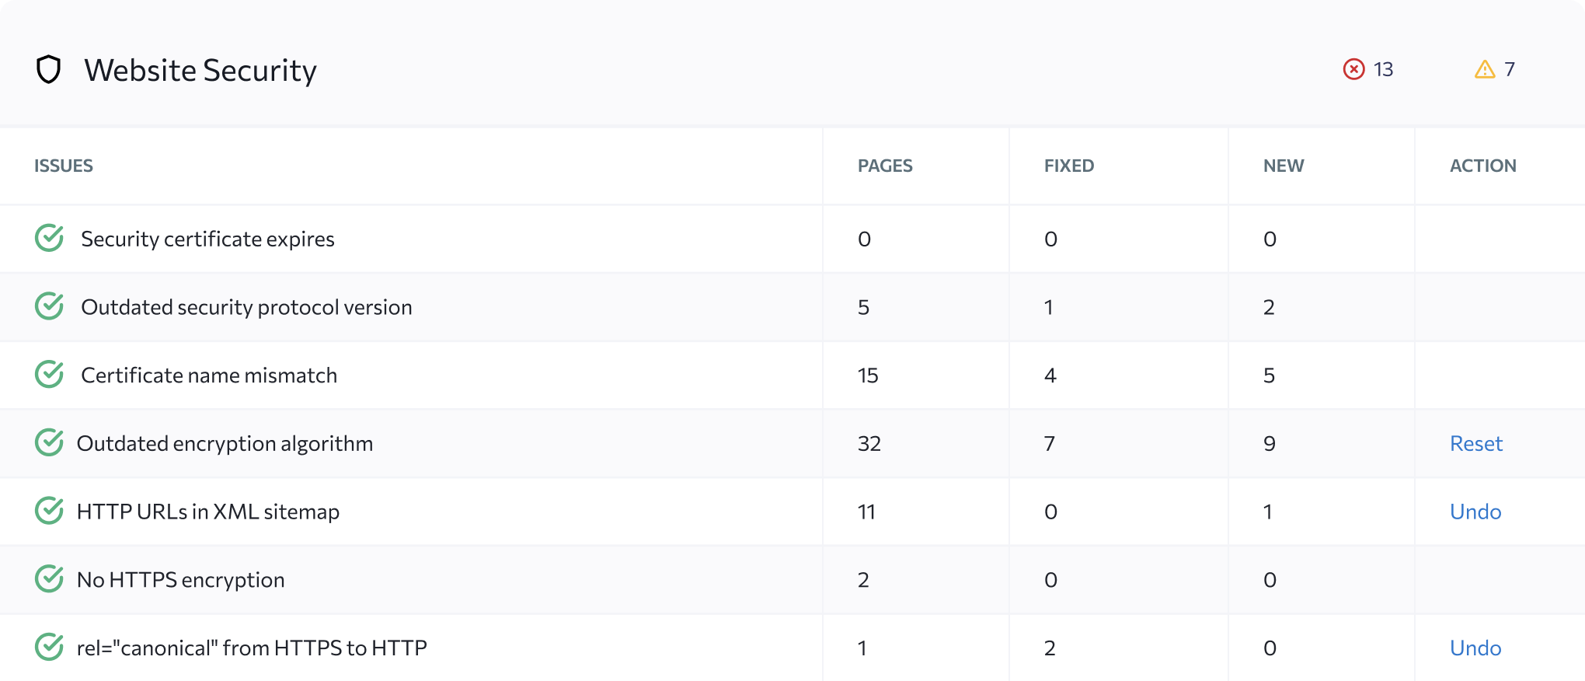Click new value 2 for Outdated security protocol version
The height and width of the screenshot is (681, 1585).
[1269, 307]
